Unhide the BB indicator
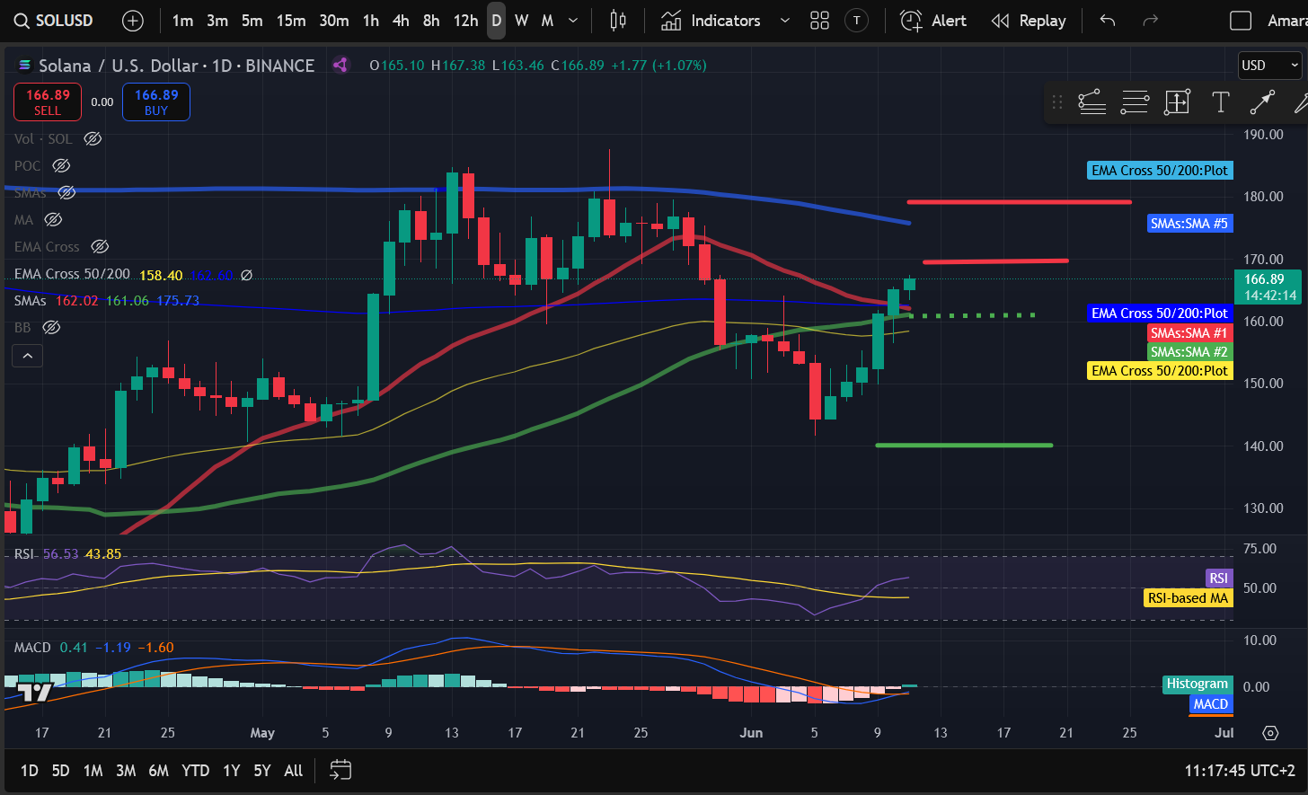 point(52,328)
